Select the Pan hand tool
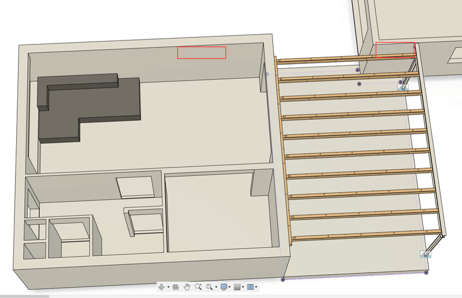Screen dimensions: 462x298 tap(187, 287)
